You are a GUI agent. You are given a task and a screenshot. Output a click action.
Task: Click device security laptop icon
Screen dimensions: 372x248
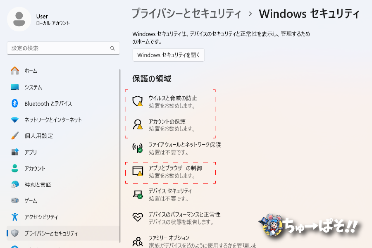[x=138, y=194]
